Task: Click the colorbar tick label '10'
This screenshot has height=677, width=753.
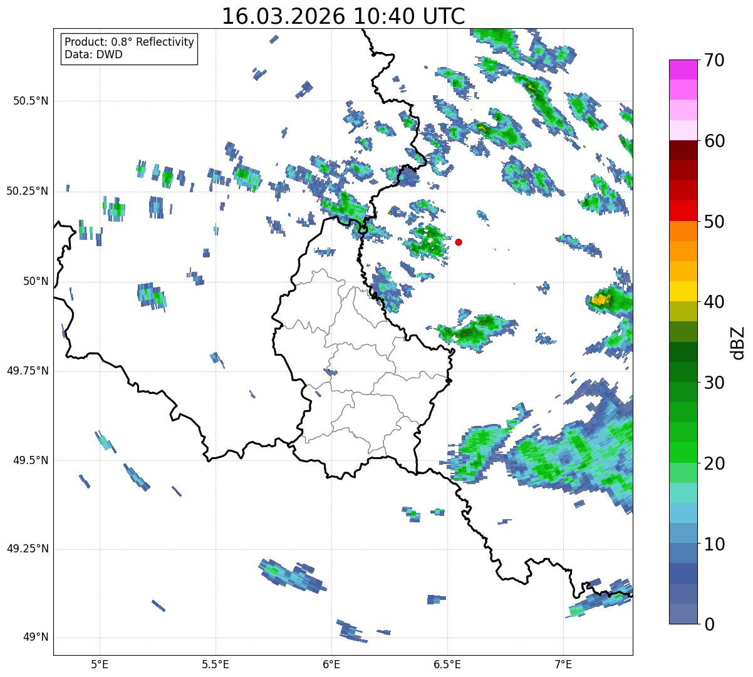Action: [x=714, y=544]
